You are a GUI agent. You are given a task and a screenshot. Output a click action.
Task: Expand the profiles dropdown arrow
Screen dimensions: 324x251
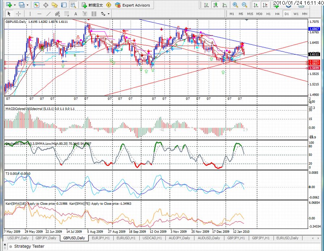(x=28, y=5)
